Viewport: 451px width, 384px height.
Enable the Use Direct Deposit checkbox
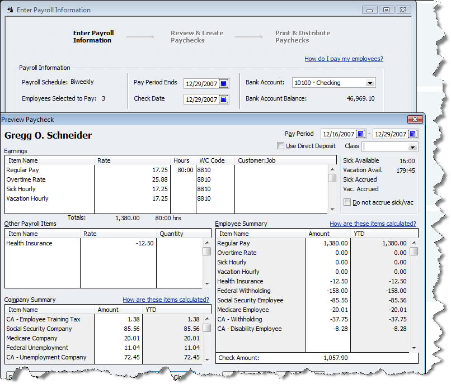[x=281, y=146]
